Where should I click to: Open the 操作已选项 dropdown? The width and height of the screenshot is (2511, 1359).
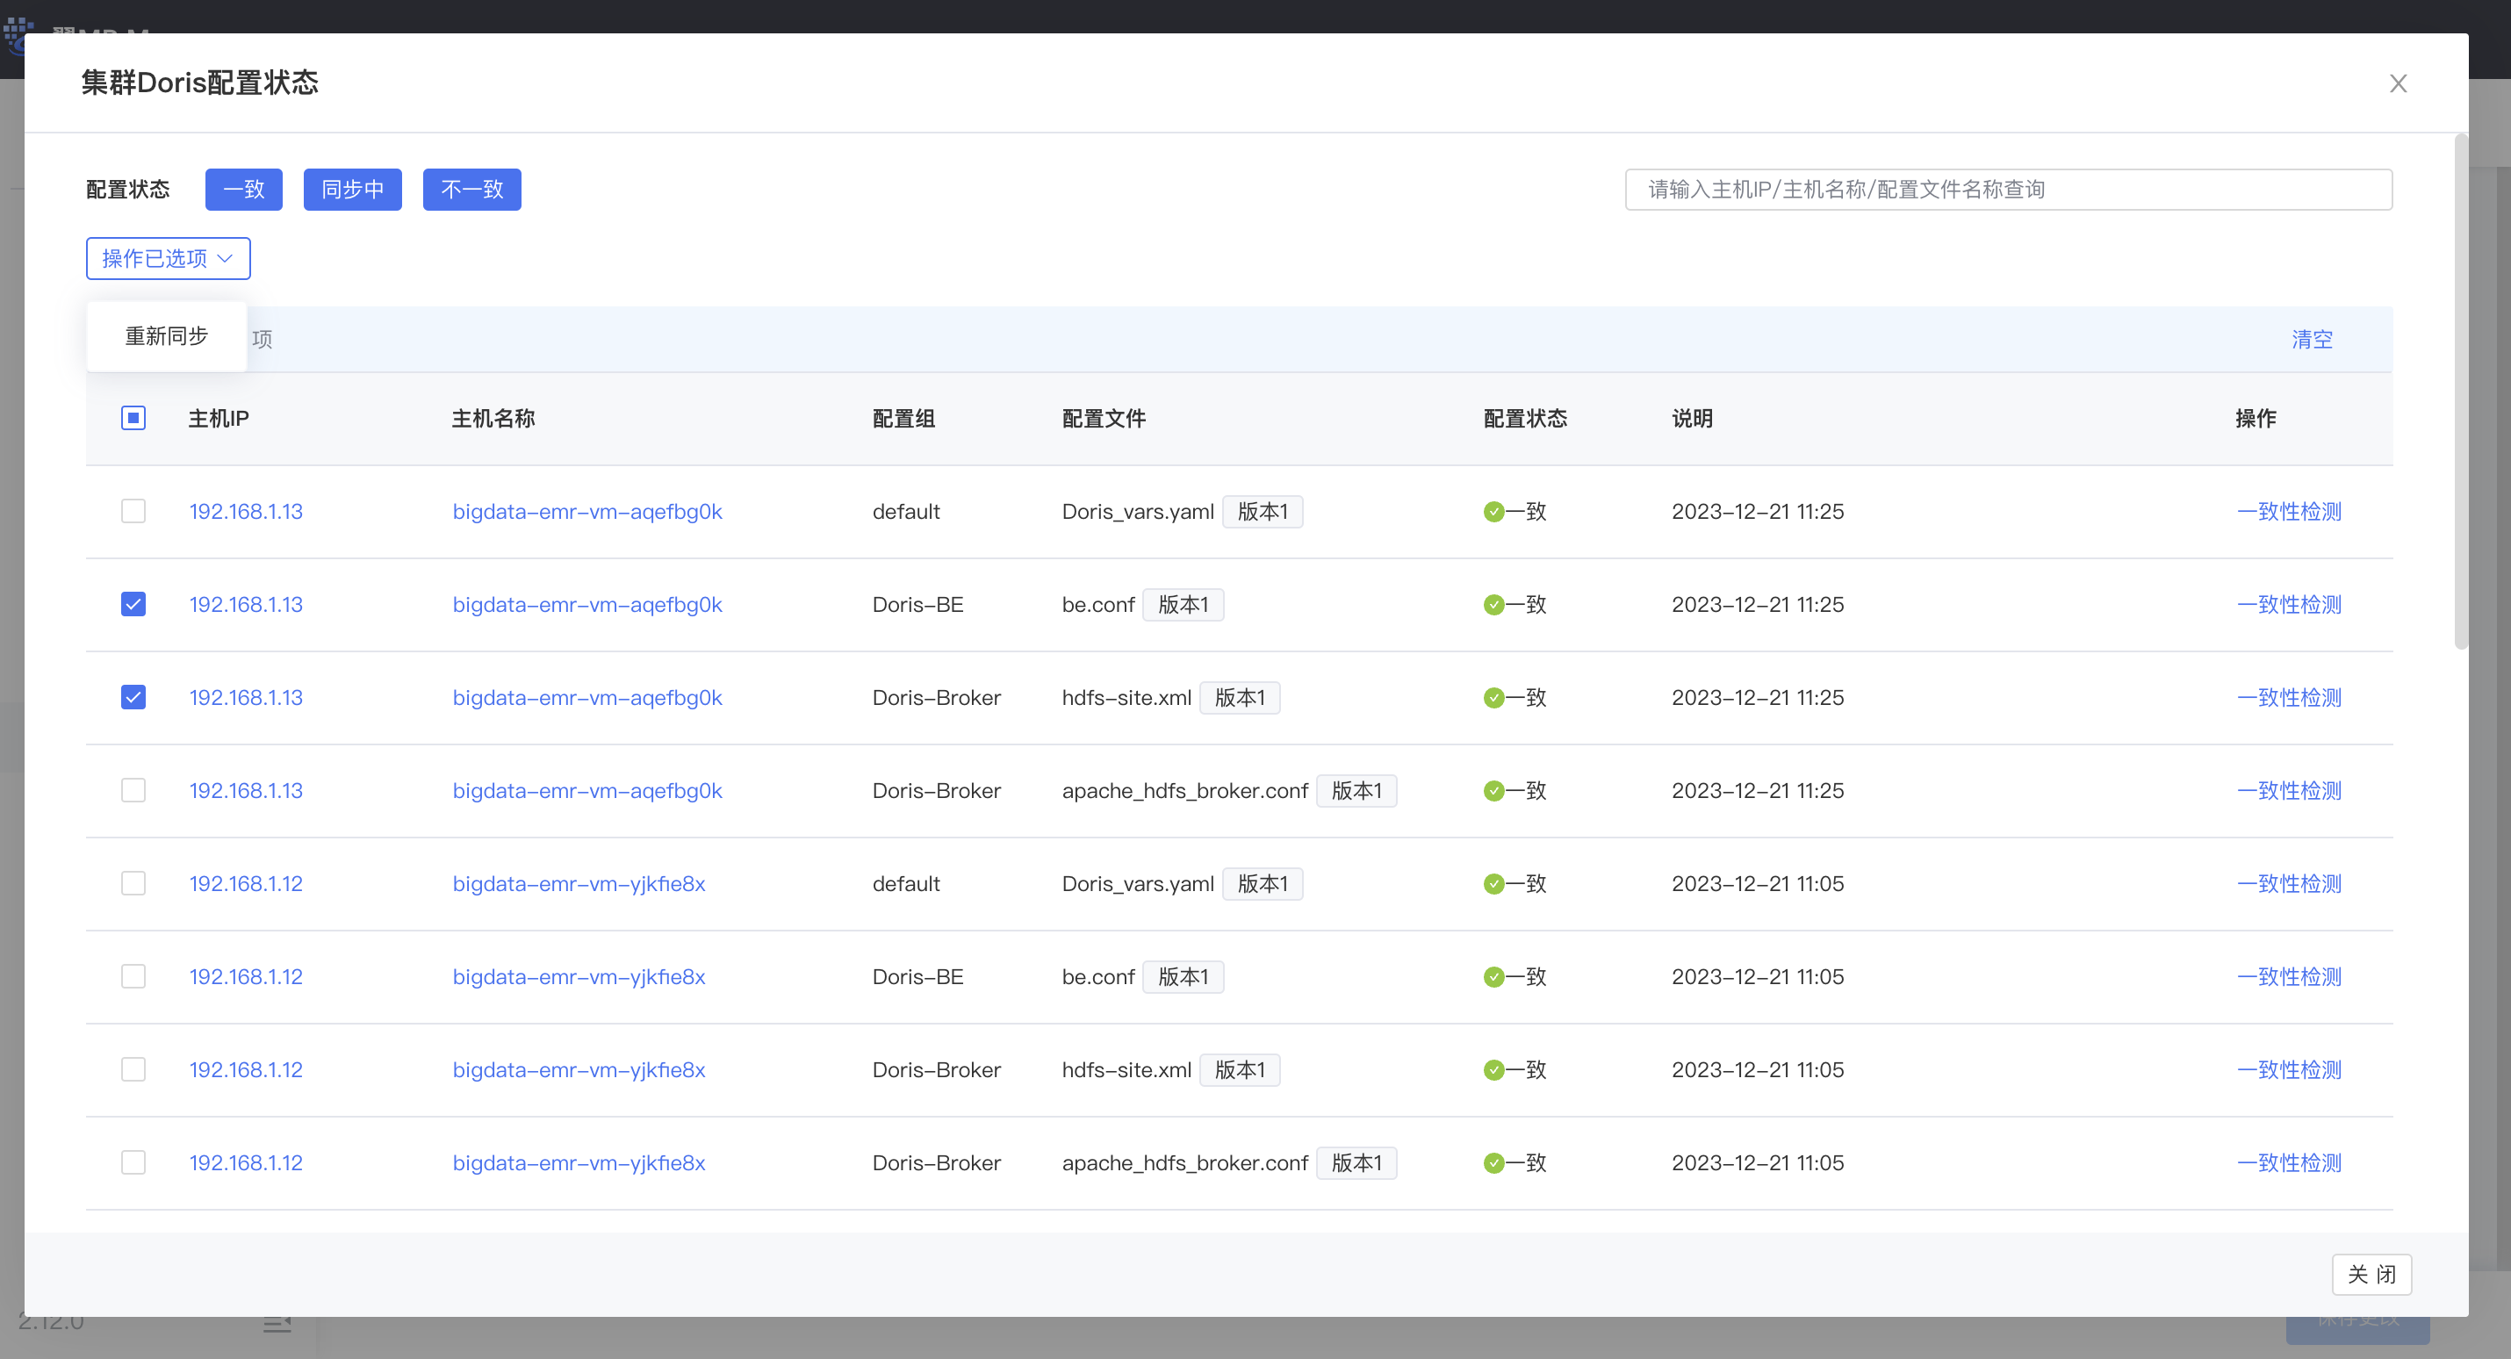point(168,258)
